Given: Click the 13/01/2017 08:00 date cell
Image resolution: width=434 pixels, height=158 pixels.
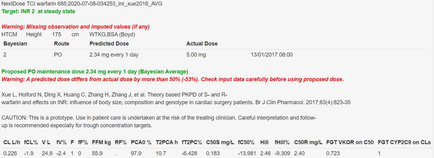Looking at the screenshot, I should tap(271, 55).
